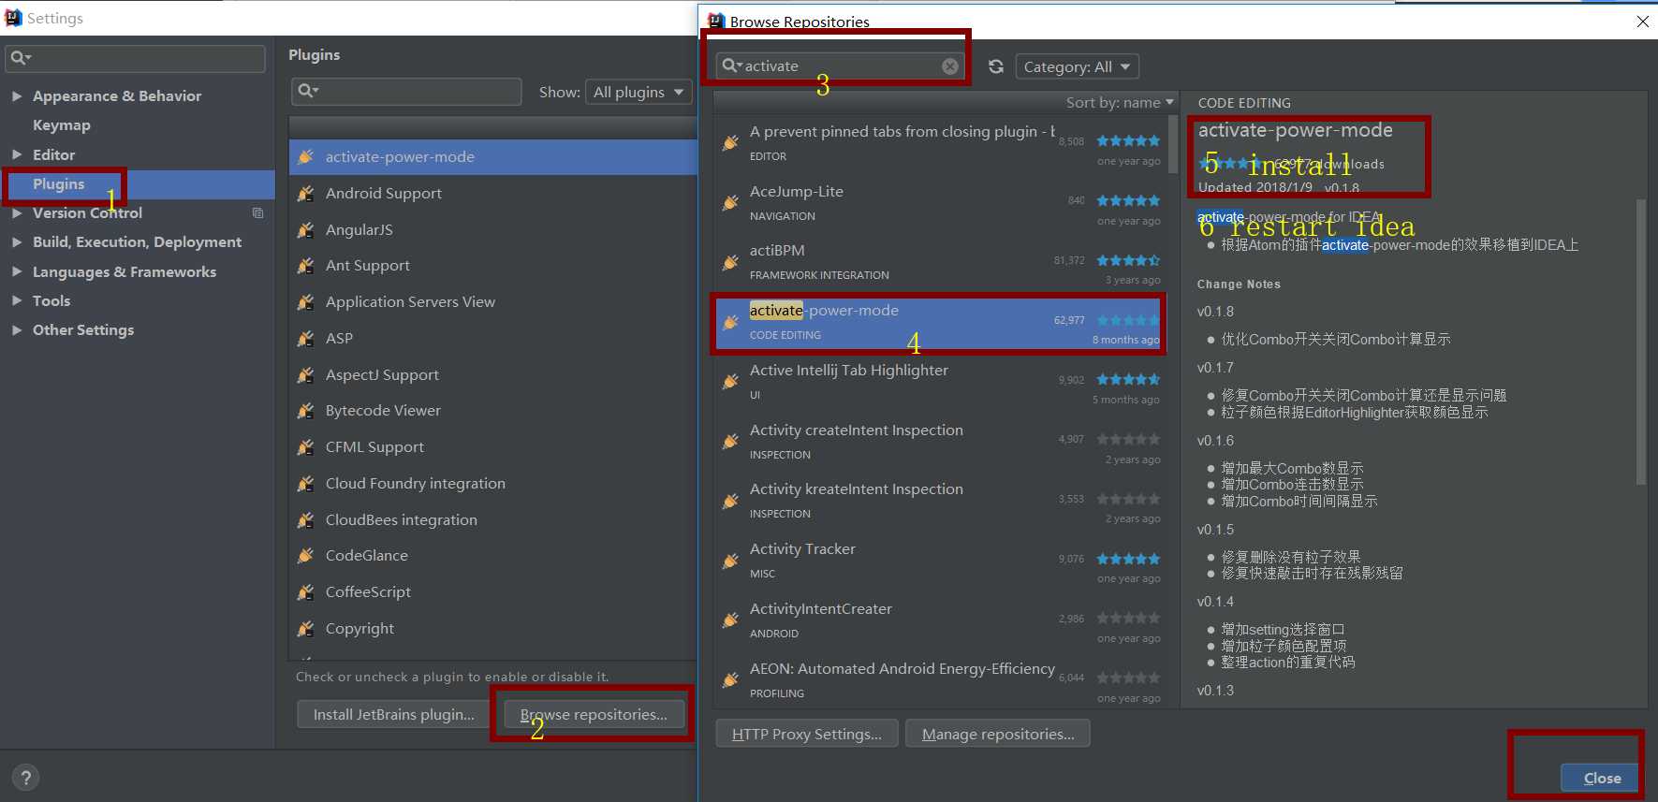The height and width of the screenshot is (802, 1658).
Task: Click the help question mark button
Action: click(26, 778)
